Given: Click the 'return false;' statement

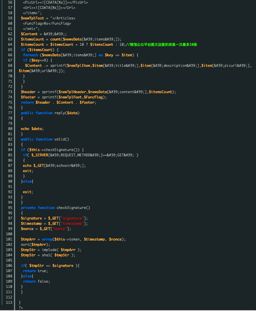Looking at the screenshot, I should [x=36, y=281].
